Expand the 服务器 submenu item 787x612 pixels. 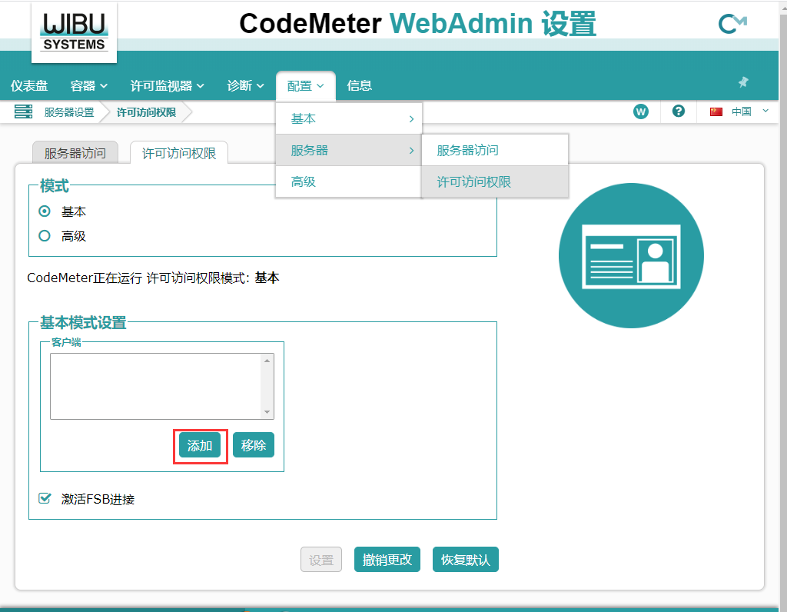coord(349,150)
